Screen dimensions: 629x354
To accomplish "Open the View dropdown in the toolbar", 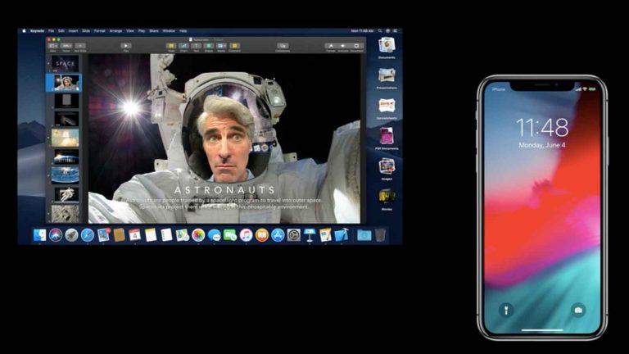I will click(52, 46).
